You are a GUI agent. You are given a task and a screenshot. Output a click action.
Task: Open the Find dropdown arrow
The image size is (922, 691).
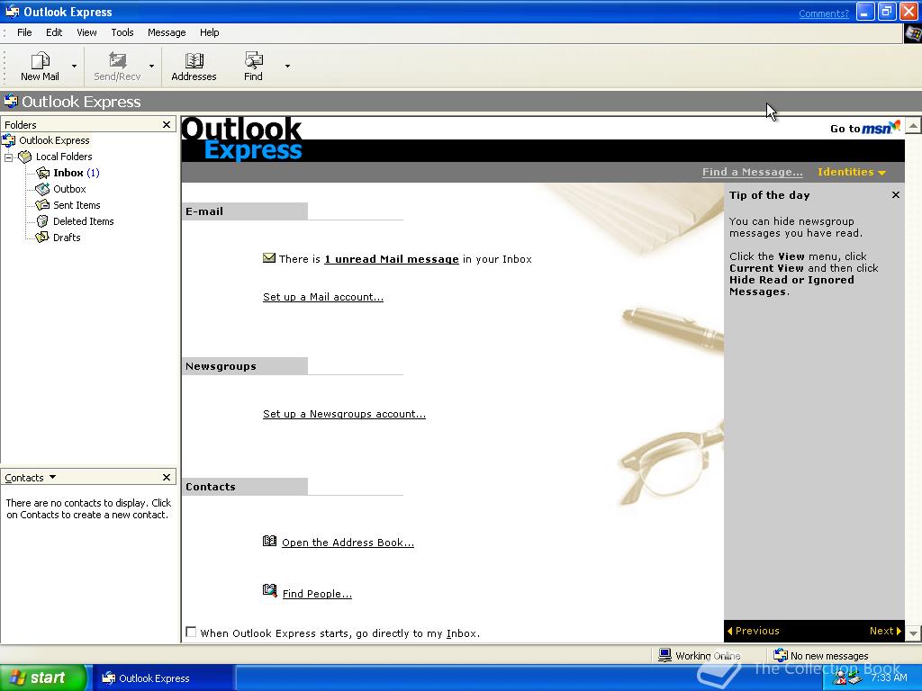(287, 67)
